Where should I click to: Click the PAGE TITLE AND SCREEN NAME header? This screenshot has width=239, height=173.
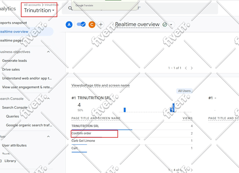click(96, 118)
